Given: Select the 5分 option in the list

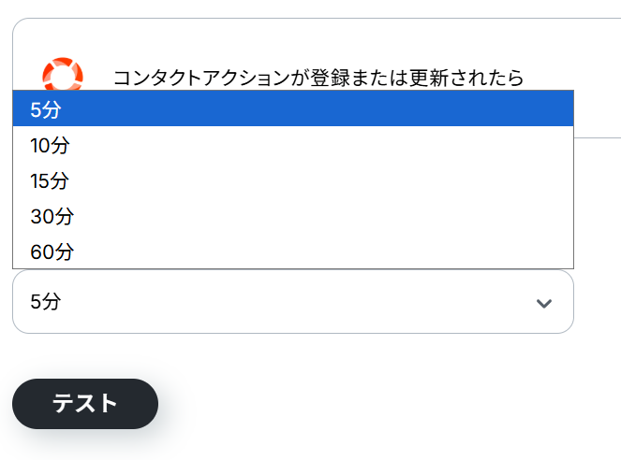Looking at the screenshot, I should point(292,109).
